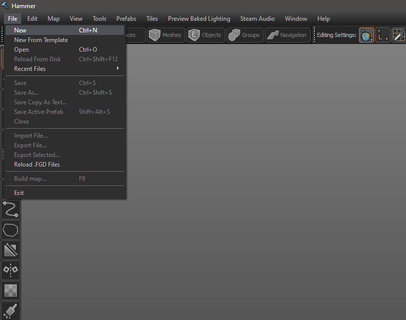Click the Export File... entry
The width and height of the screenshot is (406, 320).
coord(65,145)
